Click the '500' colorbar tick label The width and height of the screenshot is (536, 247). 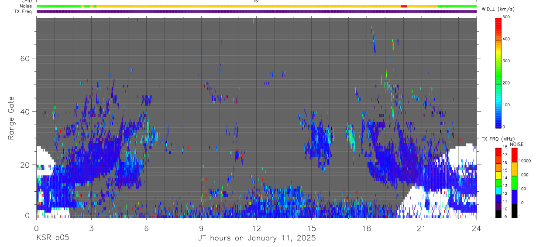point(506,17)
